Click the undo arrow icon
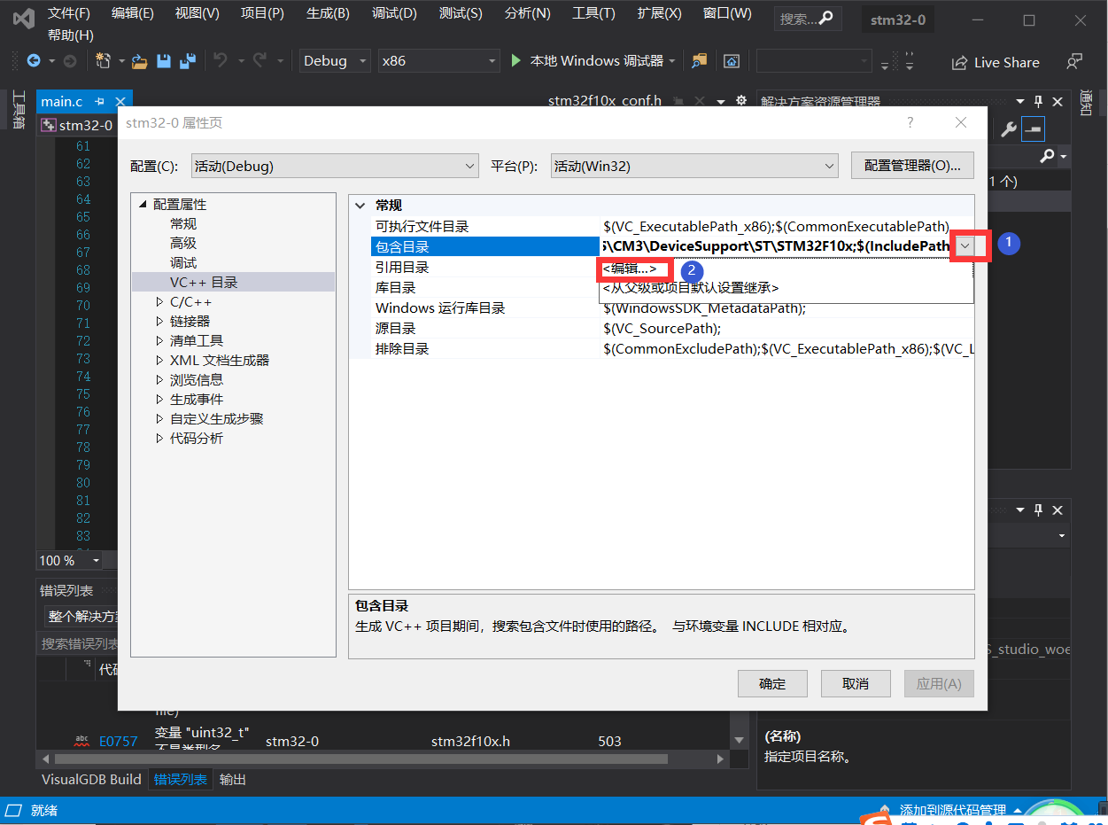 [221, 60]
